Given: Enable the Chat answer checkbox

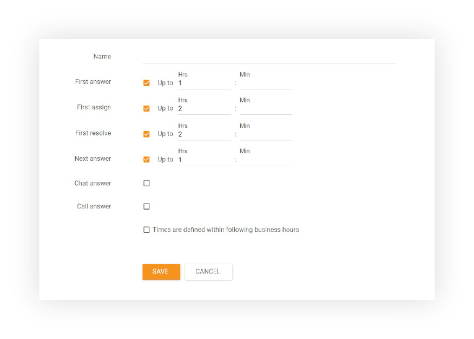Looking at the screenshot, I should pyautogui.click(x=146, y=183).
